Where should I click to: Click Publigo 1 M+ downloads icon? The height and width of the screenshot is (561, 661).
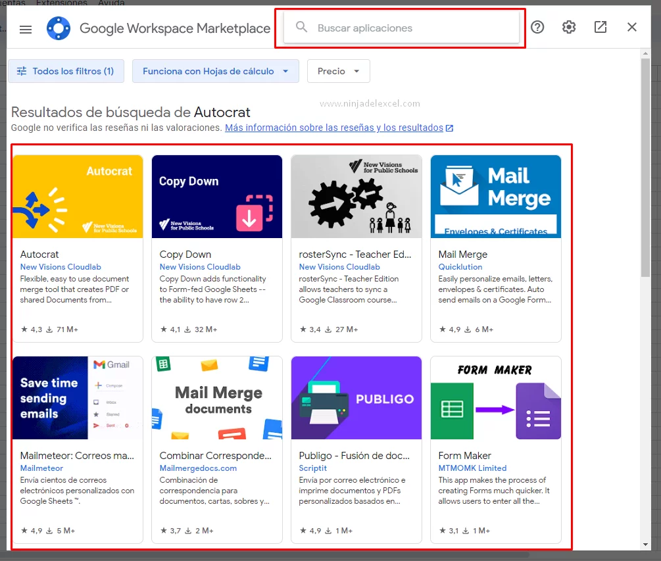(x=328, y=531)
